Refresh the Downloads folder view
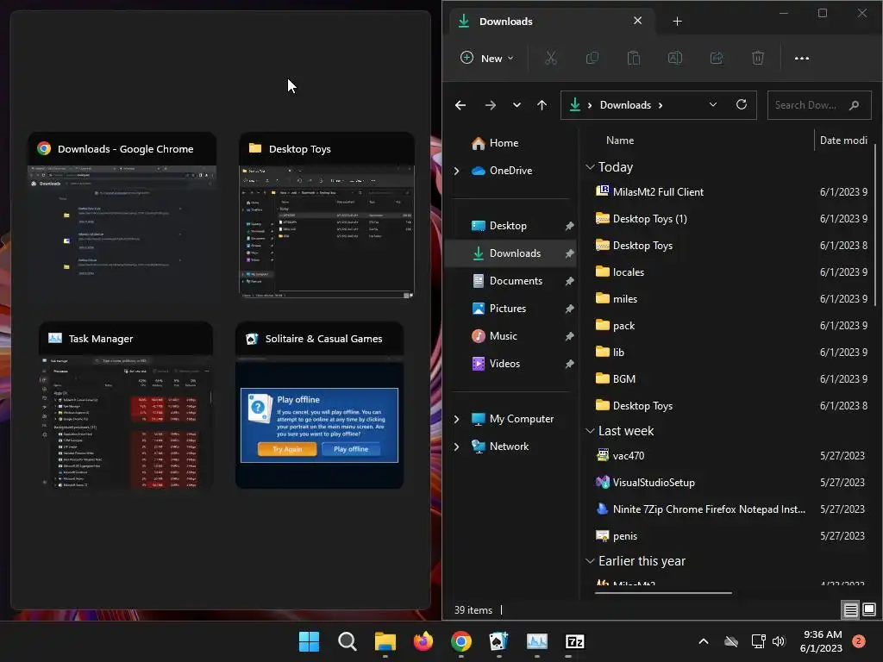This screenshot has height=662, width=883. [741, 104]
